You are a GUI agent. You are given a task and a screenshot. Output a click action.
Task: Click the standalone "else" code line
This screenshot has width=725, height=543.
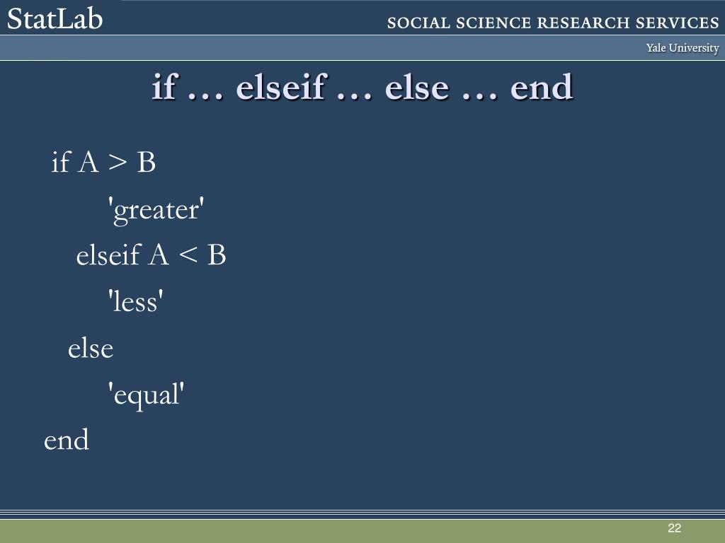(91, 348)
